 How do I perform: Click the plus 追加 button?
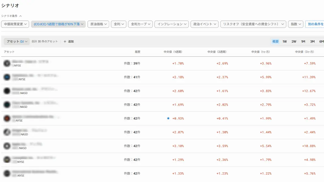(69, 42)
